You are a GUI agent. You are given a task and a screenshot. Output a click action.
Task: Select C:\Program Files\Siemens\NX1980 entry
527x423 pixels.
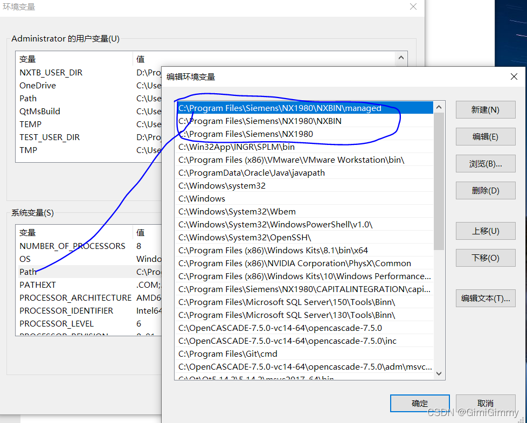click(x=305, y=134)
